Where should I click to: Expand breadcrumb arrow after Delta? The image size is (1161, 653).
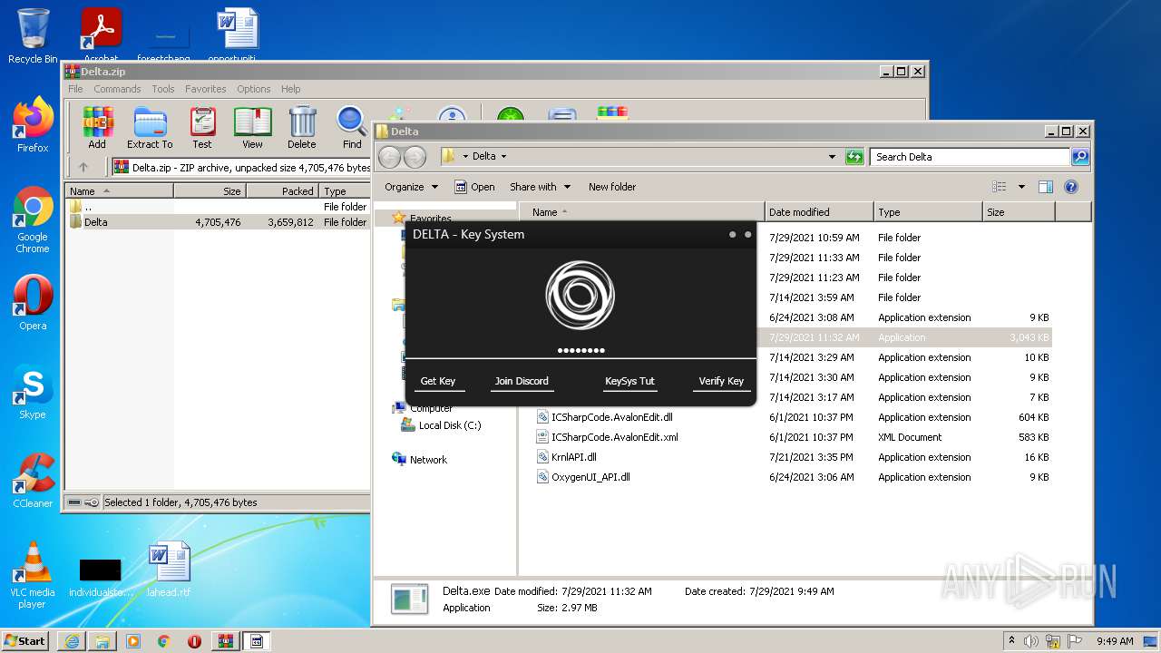pos(503,157)
